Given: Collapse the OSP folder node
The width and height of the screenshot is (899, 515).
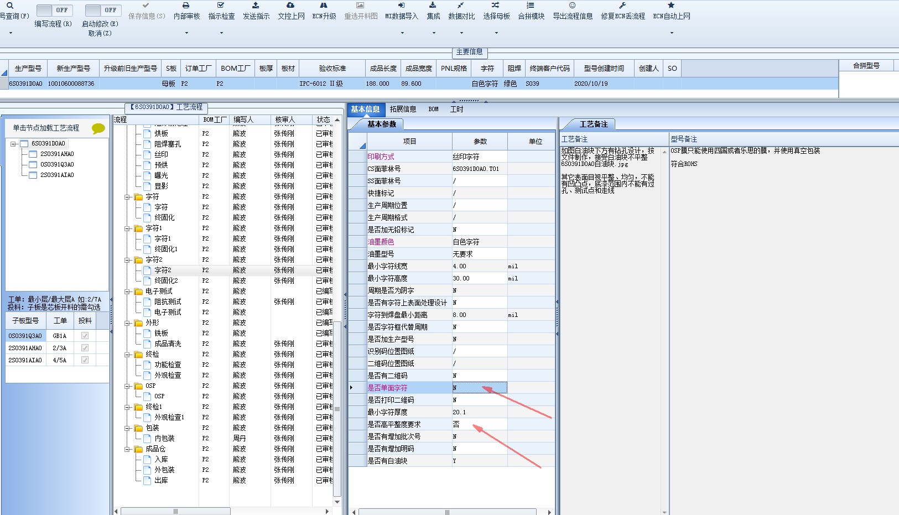Looking at the screenshot, I should point(128,386).
